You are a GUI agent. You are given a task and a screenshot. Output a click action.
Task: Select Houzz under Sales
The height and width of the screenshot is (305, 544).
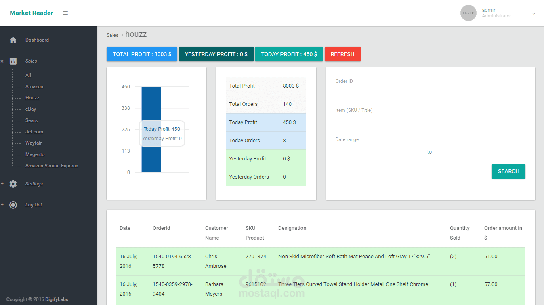click(x=32, y=98)
